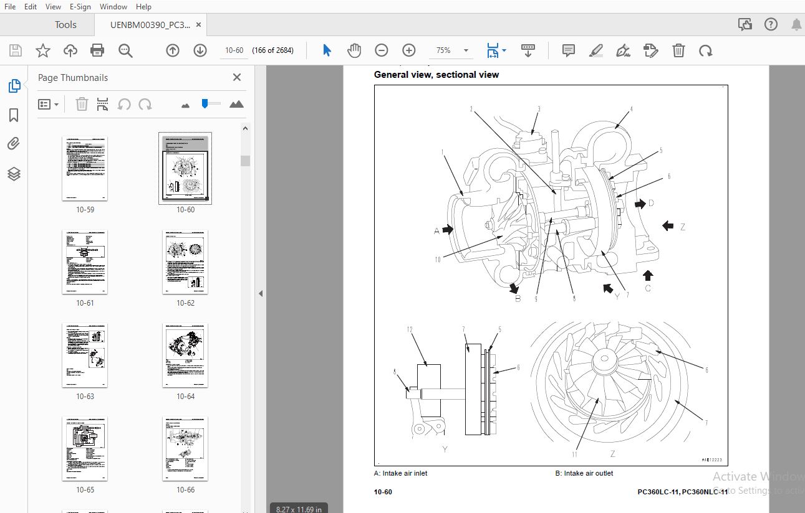Add a comment with speech bubble icon
The height and width of the screenshot is (513, 805).
(569, 50)
